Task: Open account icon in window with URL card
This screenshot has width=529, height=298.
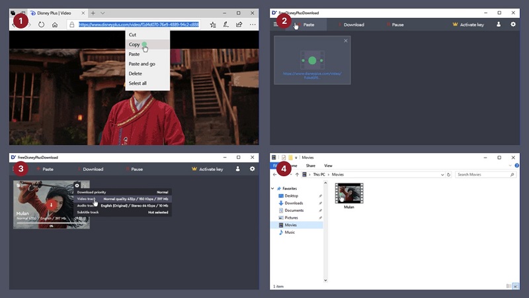Action: pos(499,25)
